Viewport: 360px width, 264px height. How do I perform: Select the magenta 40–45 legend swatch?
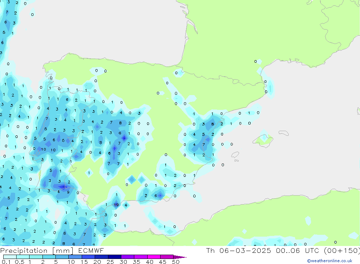tap(154, 257)
